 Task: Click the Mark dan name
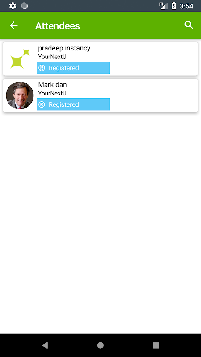click(52, 85)
